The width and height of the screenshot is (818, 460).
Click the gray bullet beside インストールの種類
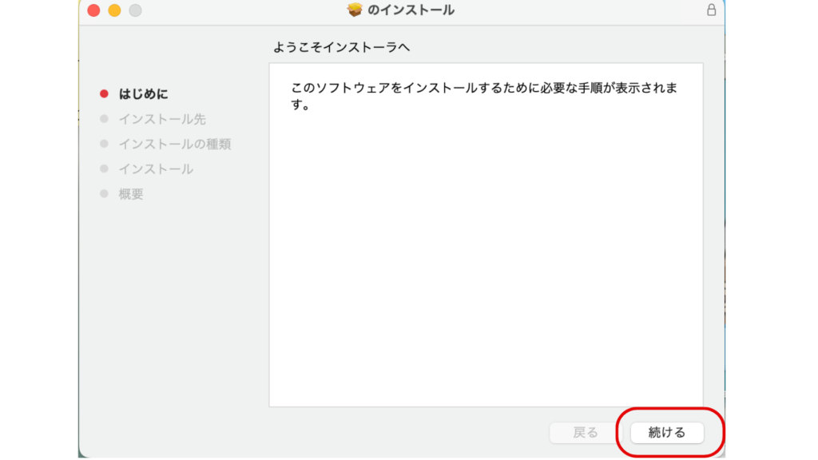coord(104,144)
